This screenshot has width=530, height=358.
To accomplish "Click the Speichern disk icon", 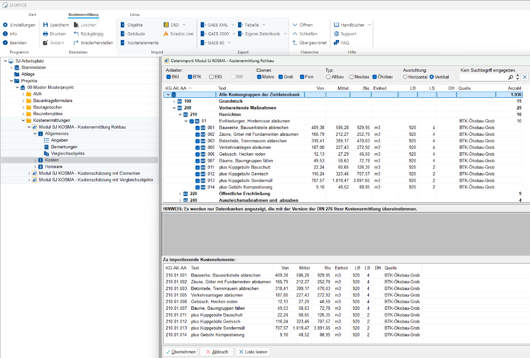I will click(46, 25).
